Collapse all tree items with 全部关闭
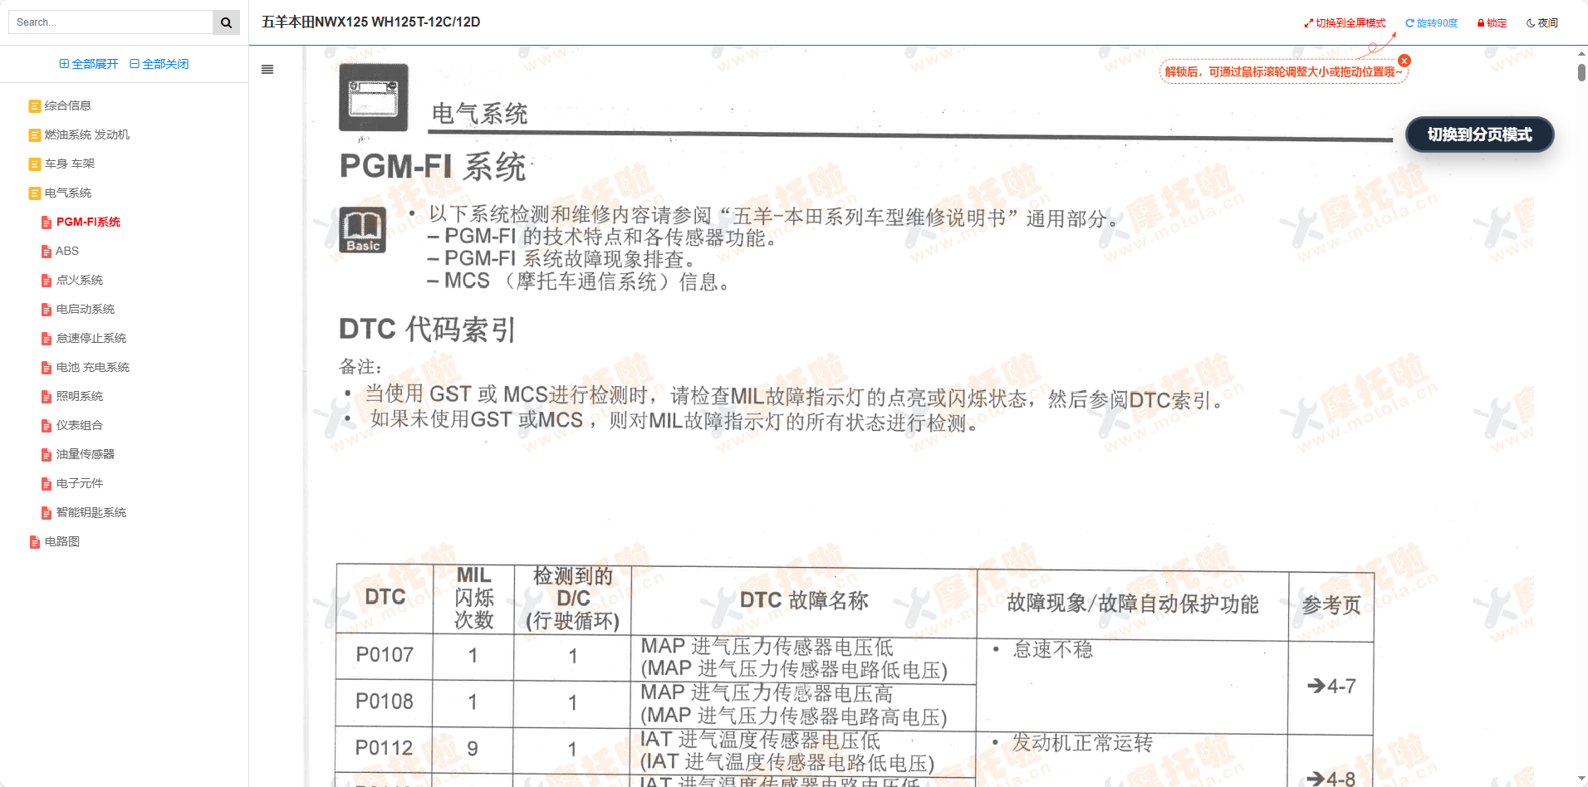This screenshot has width=1588, height=787. (x=159, y=64)
